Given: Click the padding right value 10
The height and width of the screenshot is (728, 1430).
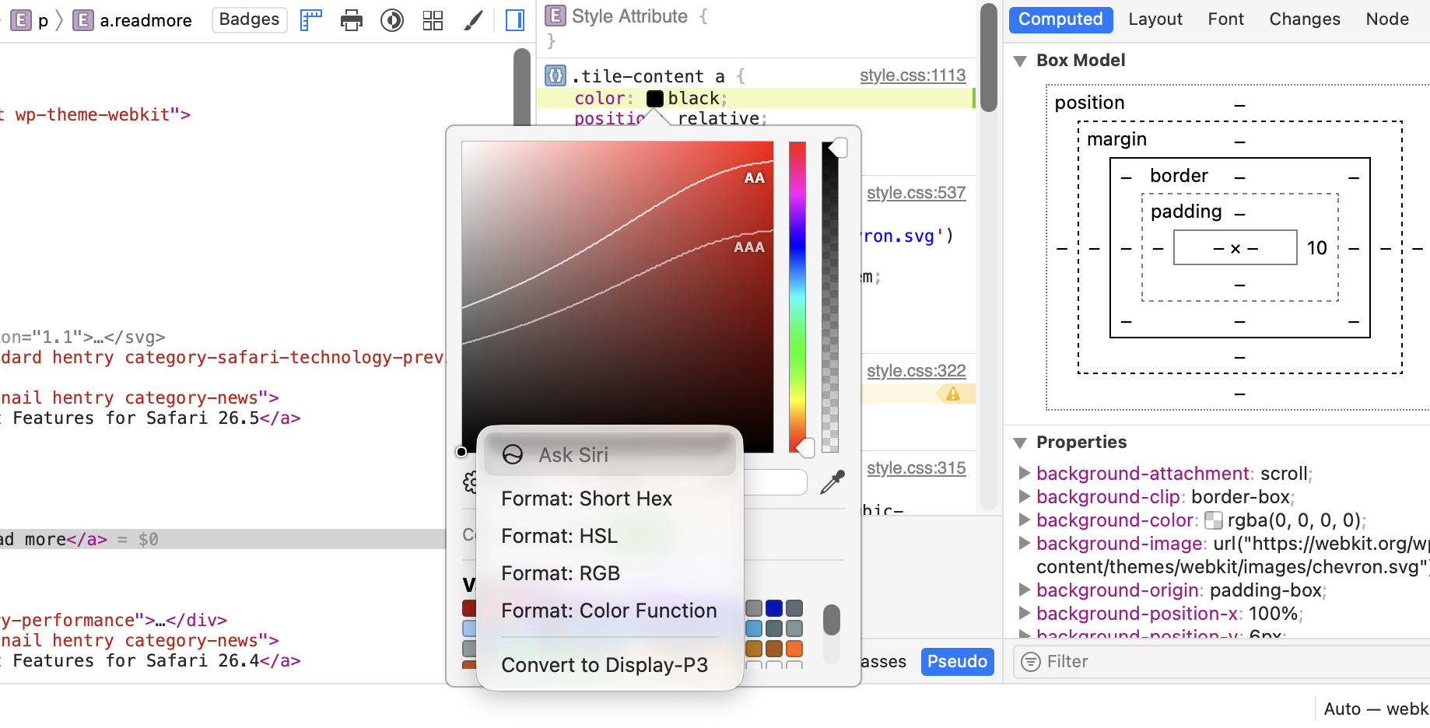Looking at the screenshot, I should pyautogui.click(x=1317, y=248).
